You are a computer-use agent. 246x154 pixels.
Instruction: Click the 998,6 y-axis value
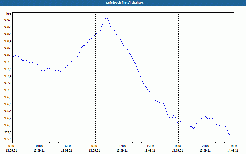tap(7, 34)
